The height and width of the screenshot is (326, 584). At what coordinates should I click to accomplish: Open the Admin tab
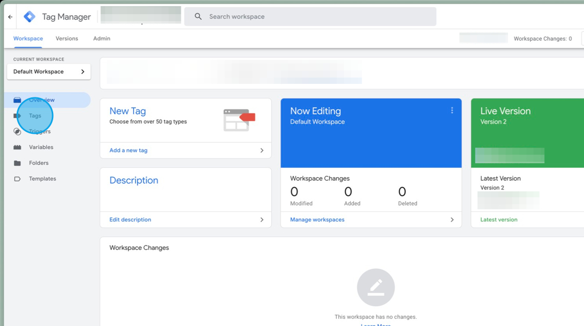[101, 38]
